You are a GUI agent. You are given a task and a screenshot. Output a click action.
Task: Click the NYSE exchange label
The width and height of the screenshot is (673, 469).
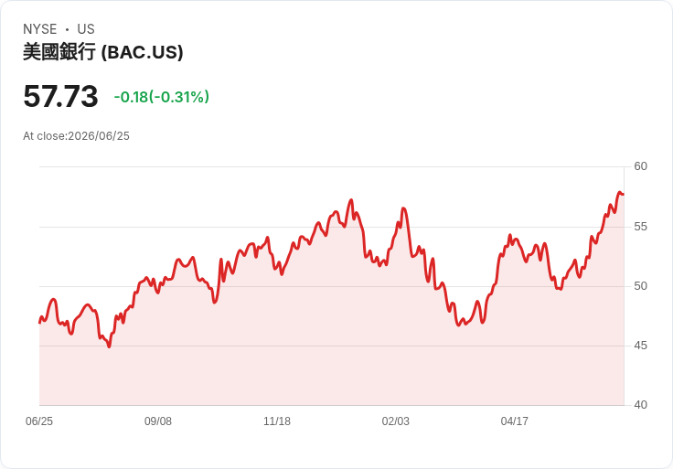tap(40, 29)
